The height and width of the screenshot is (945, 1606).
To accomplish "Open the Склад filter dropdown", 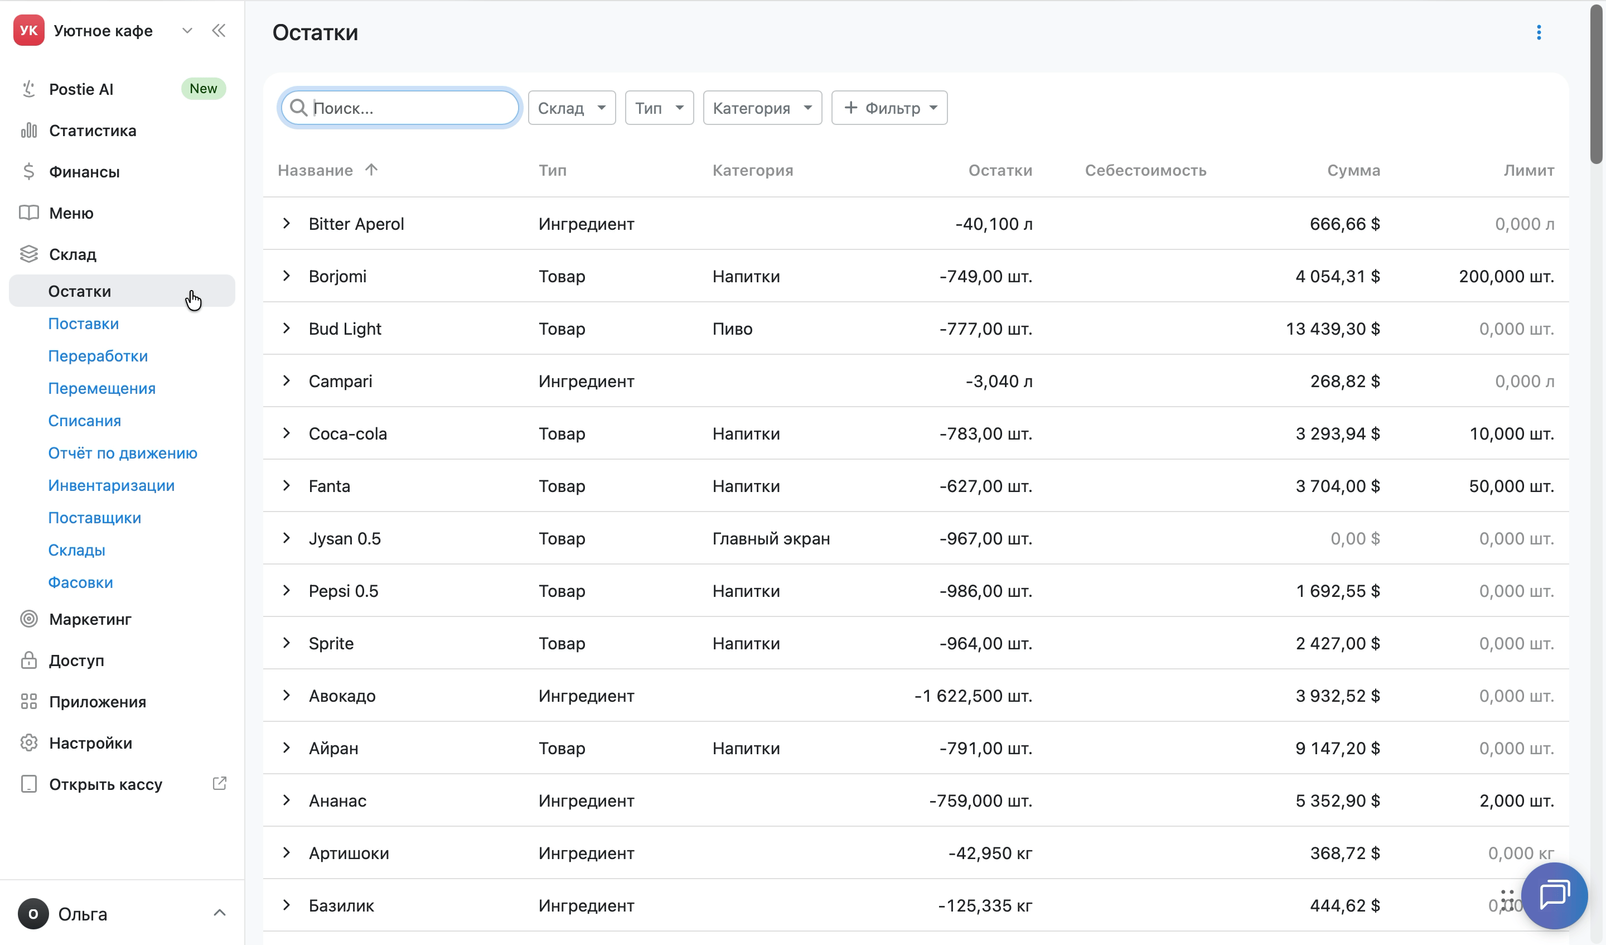I will click(x=572, y=108).
